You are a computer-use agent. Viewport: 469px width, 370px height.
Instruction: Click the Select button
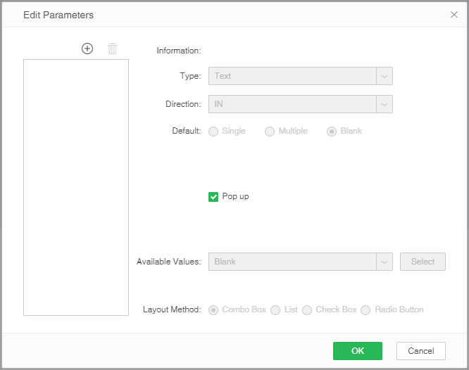coord(423,262)
